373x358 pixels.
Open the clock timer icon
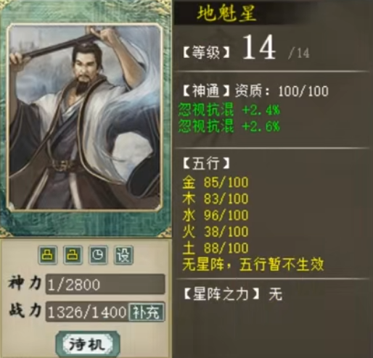[98, 255]
